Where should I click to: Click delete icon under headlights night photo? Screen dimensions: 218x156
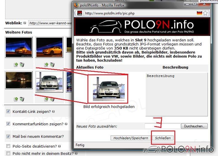22,99
